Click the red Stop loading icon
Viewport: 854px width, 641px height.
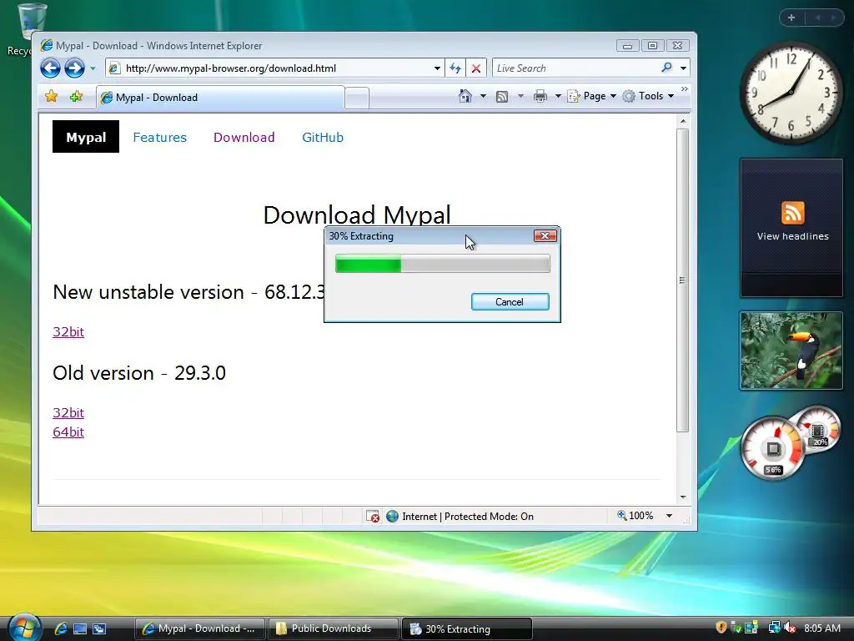476,68
